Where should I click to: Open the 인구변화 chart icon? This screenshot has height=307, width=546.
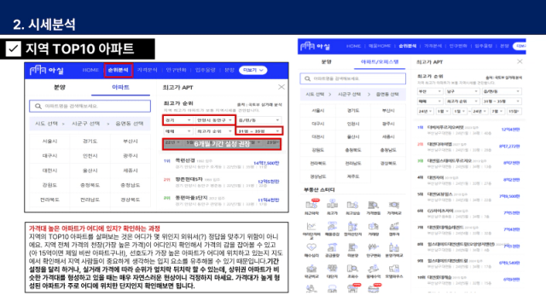pos(374,250)
